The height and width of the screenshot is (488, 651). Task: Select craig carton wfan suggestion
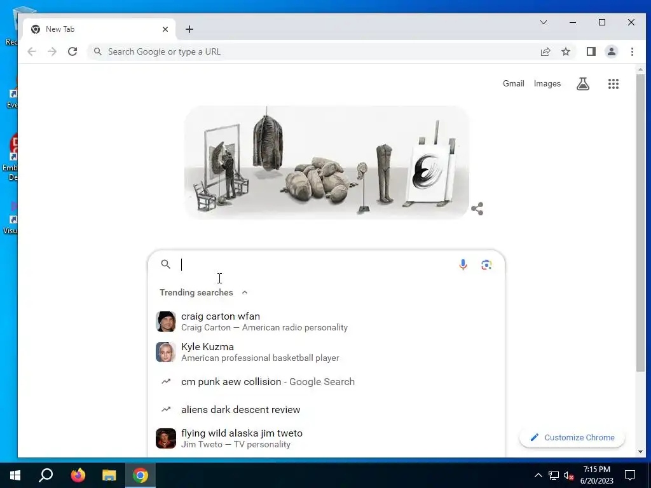pos(326,322)
